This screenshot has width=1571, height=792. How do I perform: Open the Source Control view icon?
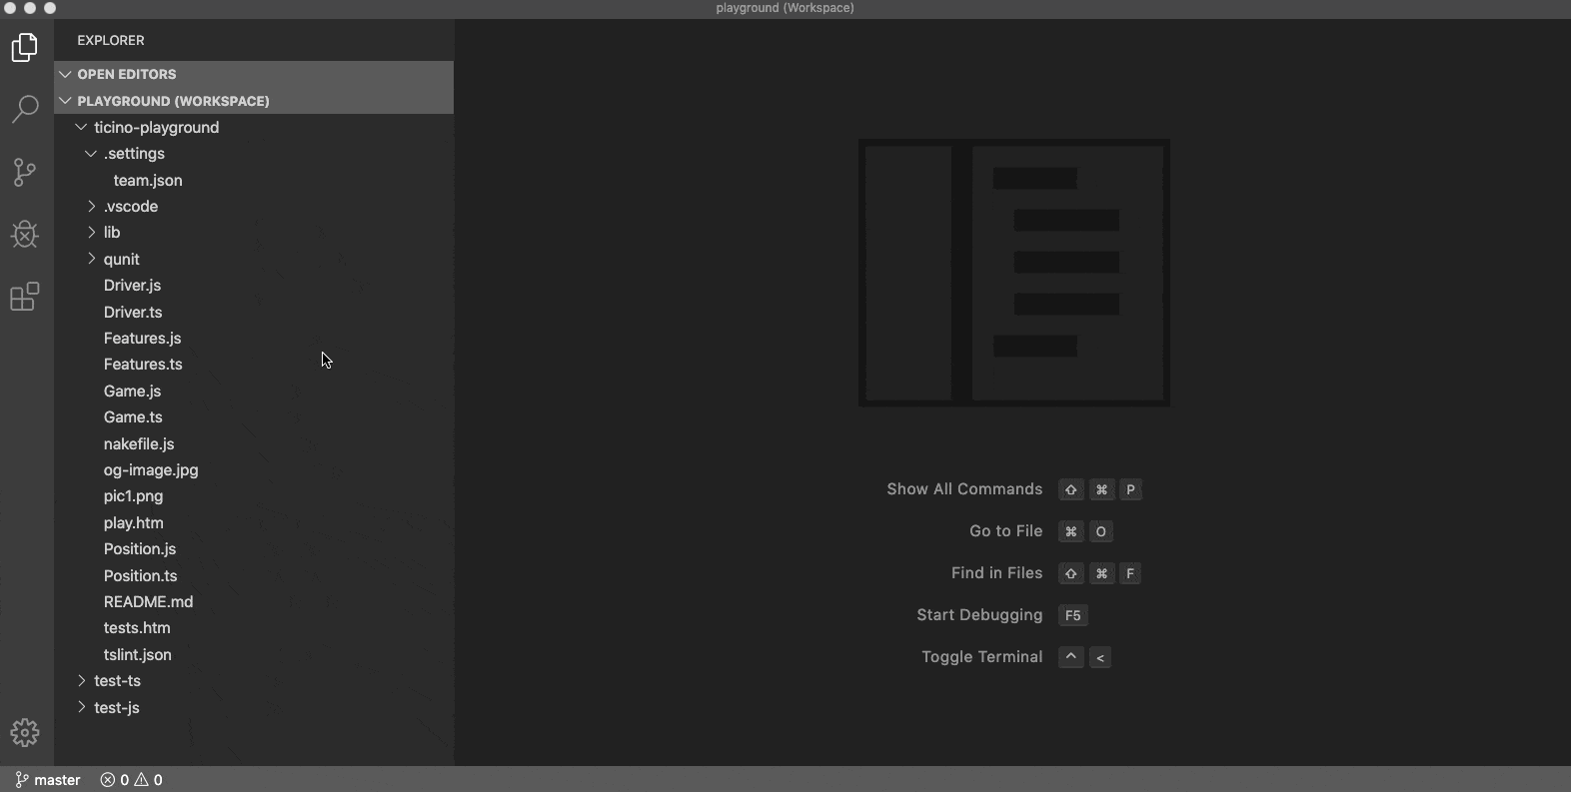25,172
